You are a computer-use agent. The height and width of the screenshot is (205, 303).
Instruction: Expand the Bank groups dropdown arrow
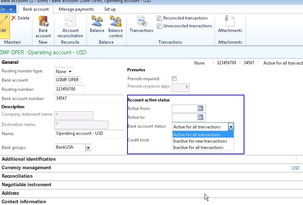pyautogui.click(x=88, y=147)
